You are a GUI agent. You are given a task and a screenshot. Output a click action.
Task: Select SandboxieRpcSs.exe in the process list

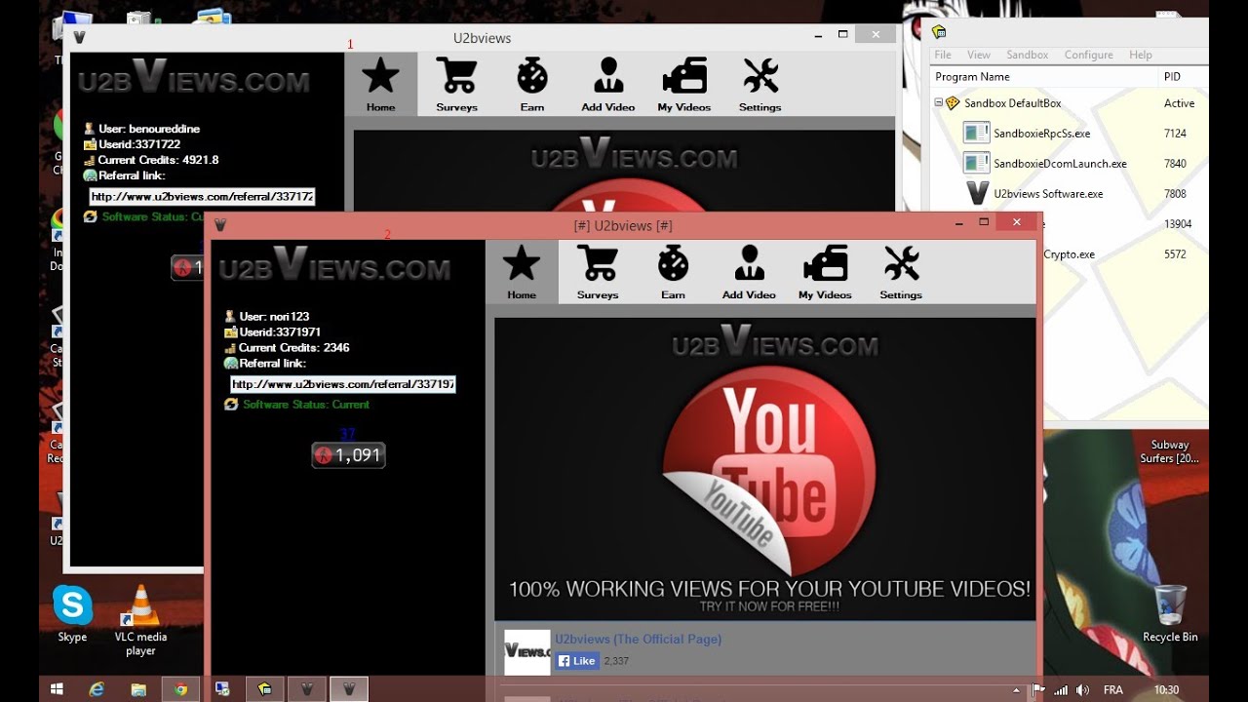point(1041,134)
